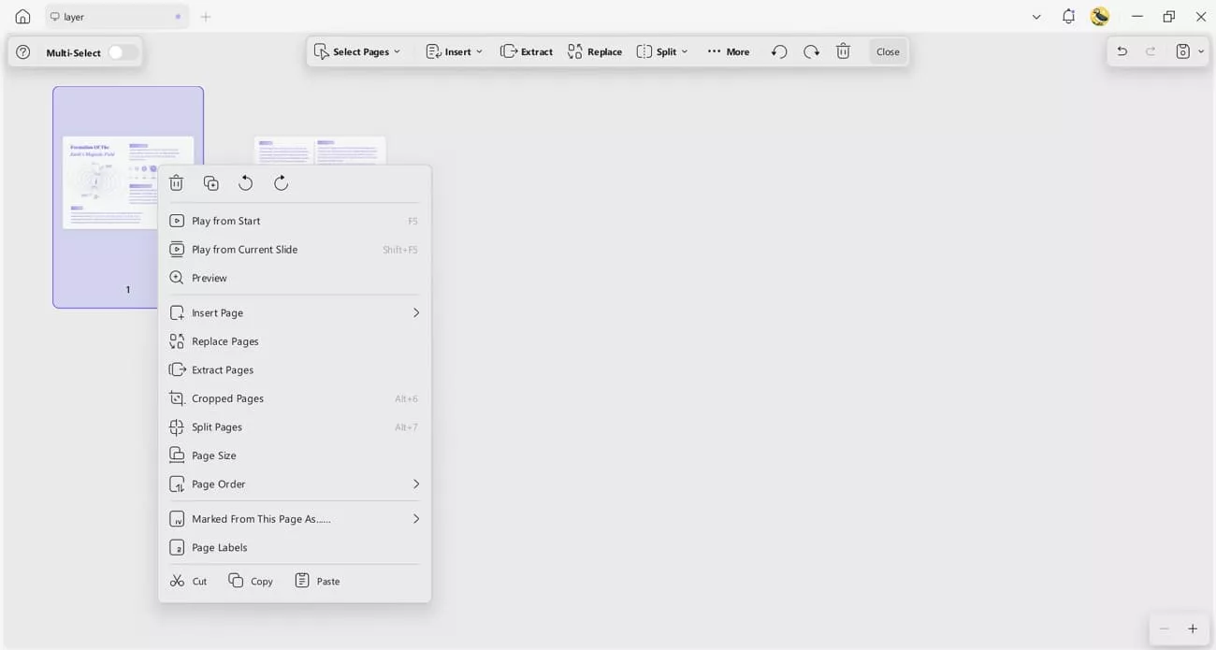This screenshot has height=650, width=1216.
Task: Expand the Page Order submenu arrow
Action: [x=416, y=484]
